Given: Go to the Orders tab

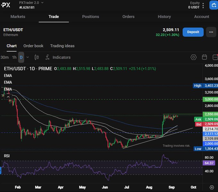Looking at the screenshot, I should [x=128, y=17].
